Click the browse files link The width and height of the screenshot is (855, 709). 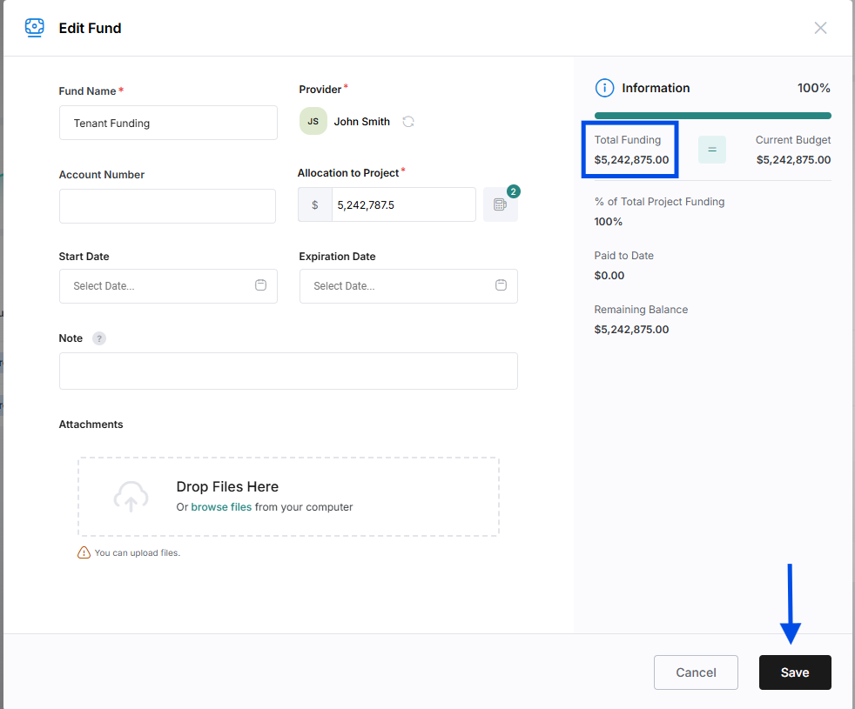221,507
